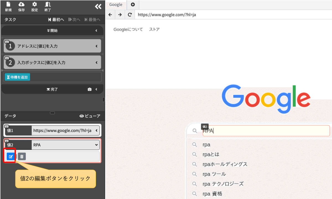Reload the page with the refresh icon

pos(130,15)
